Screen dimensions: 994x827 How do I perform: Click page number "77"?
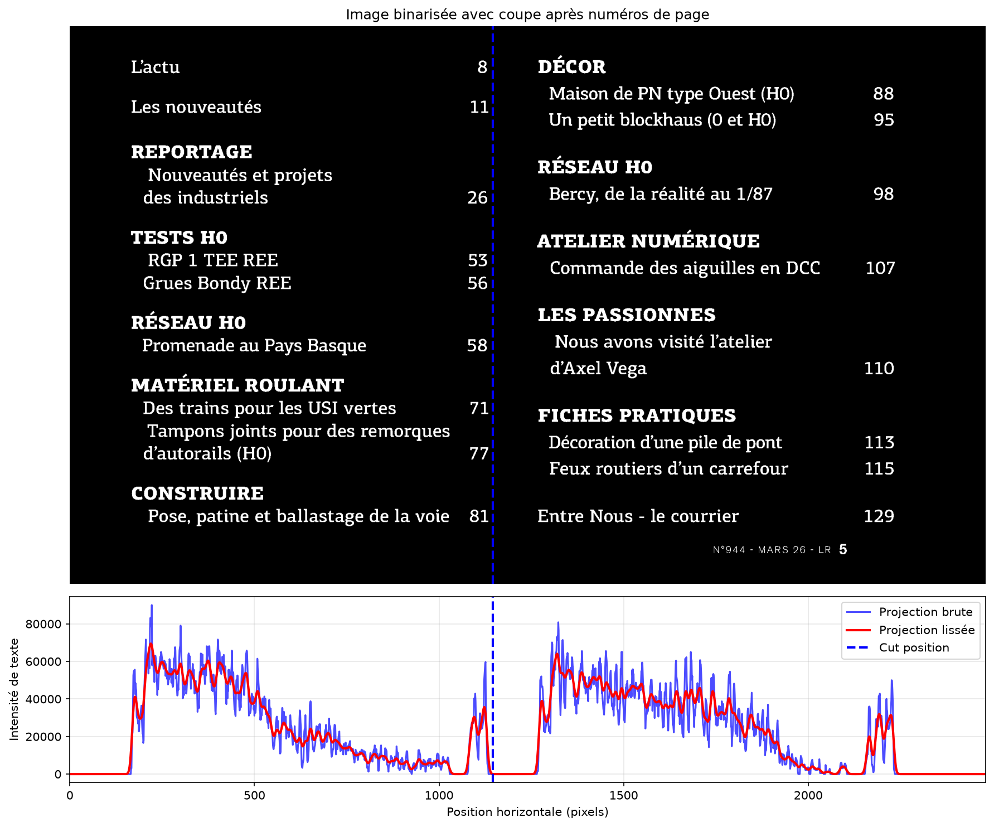[479, 453]
